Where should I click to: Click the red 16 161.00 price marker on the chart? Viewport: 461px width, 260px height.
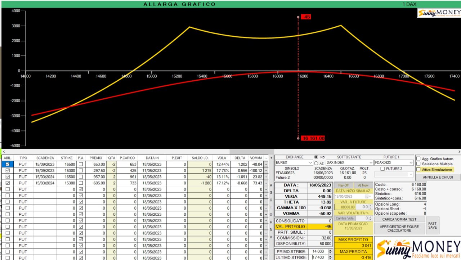point(313,138)
